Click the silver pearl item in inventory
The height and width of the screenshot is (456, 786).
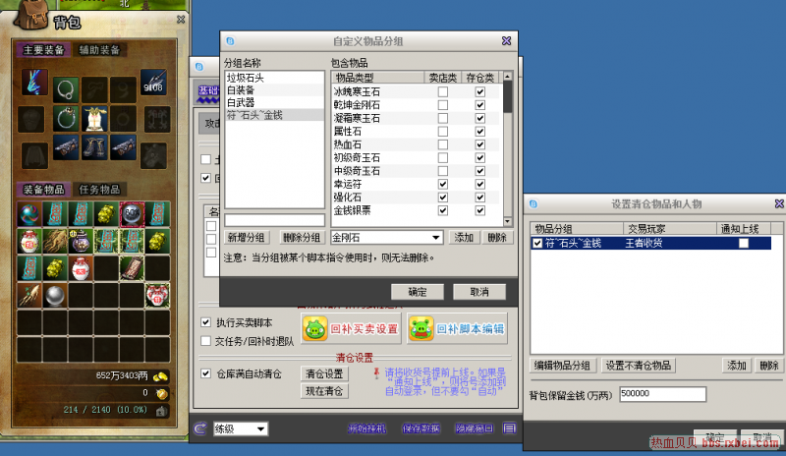pyautogui.click(x=53, y=294)
